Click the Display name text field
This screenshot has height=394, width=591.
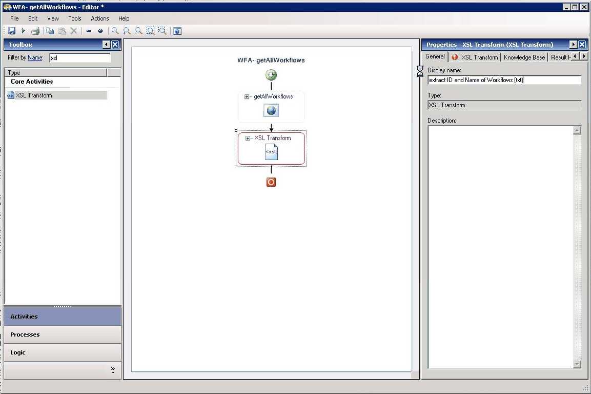pos(505,80)
